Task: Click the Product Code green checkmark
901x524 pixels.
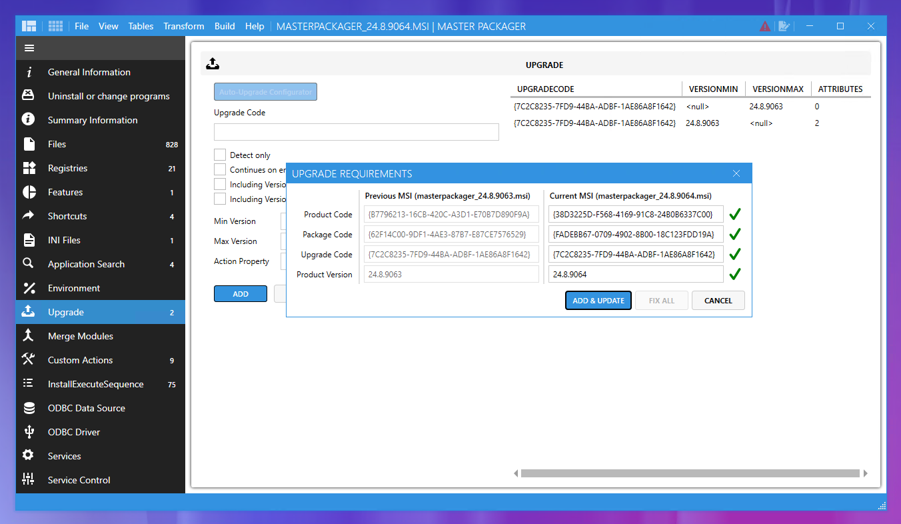Action: [x=735, y=215]
